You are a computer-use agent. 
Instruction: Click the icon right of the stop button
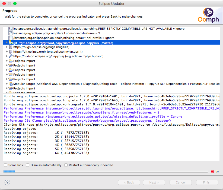tap(217, 171)
